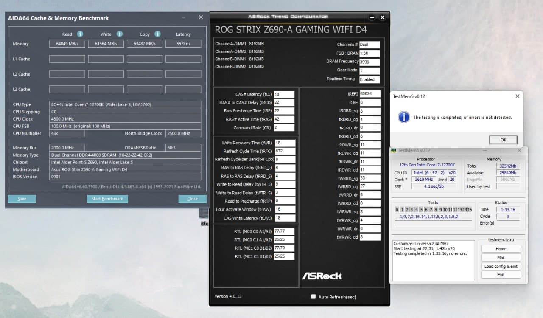
Task: Click the info icon next to Read
Action: click(80, 34)
